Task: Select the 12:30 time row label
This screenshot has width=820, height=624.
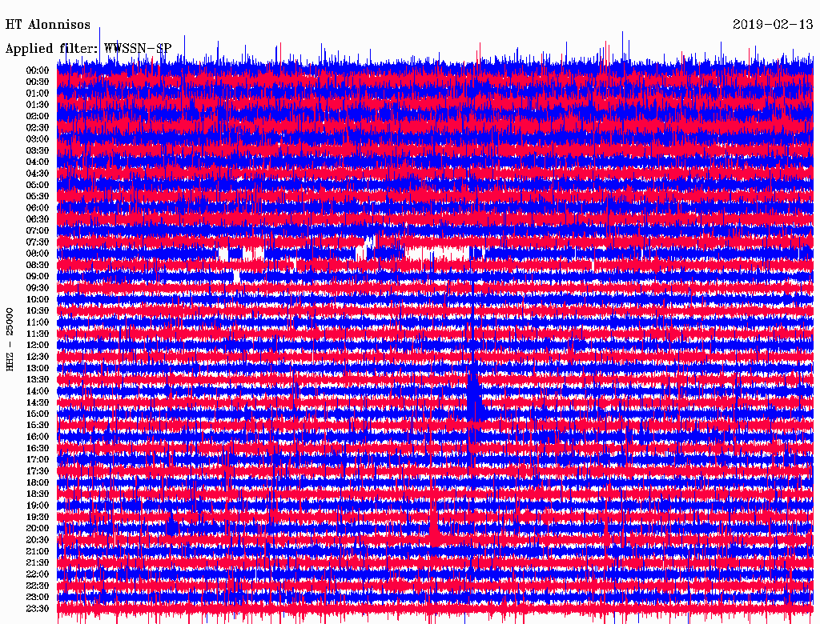Action: tap(38, 357)
